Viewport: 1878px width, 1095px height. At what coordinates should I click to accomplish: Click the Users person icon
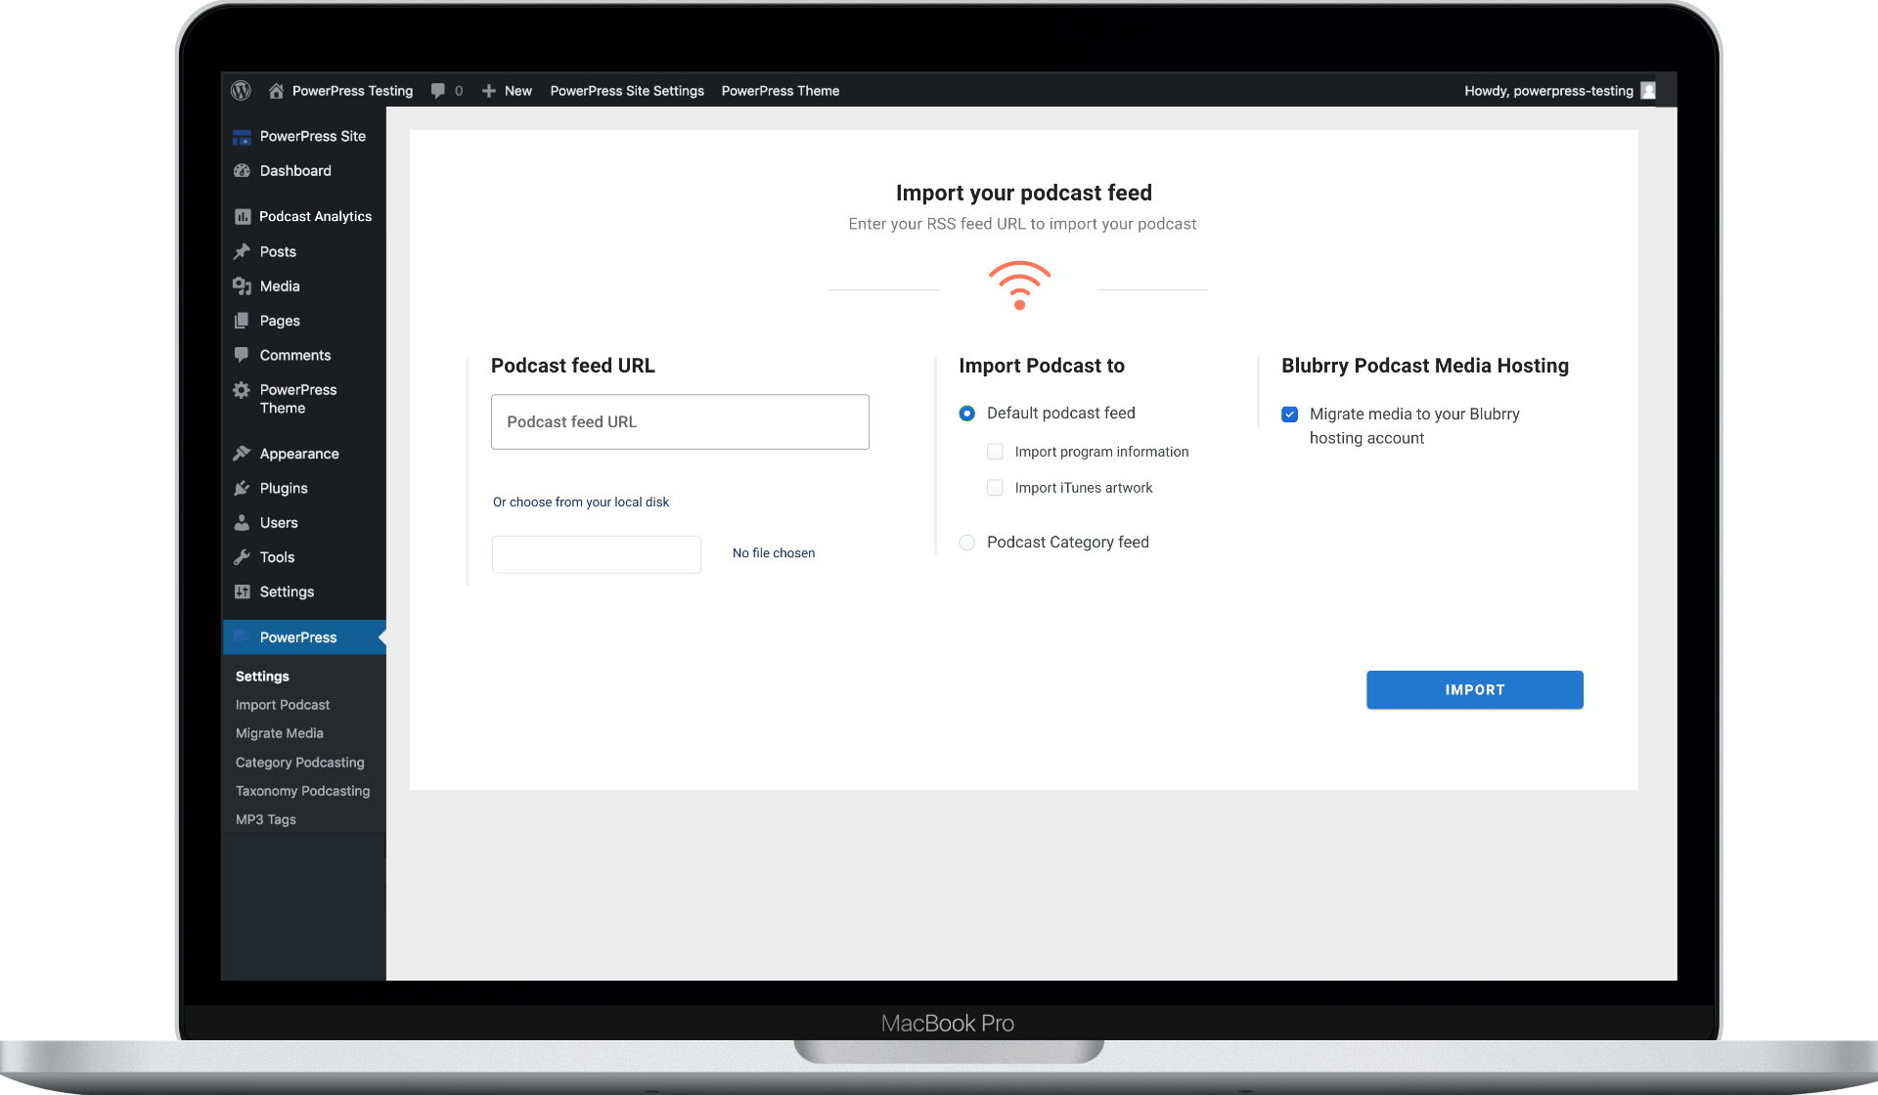(x=242, y=522)
